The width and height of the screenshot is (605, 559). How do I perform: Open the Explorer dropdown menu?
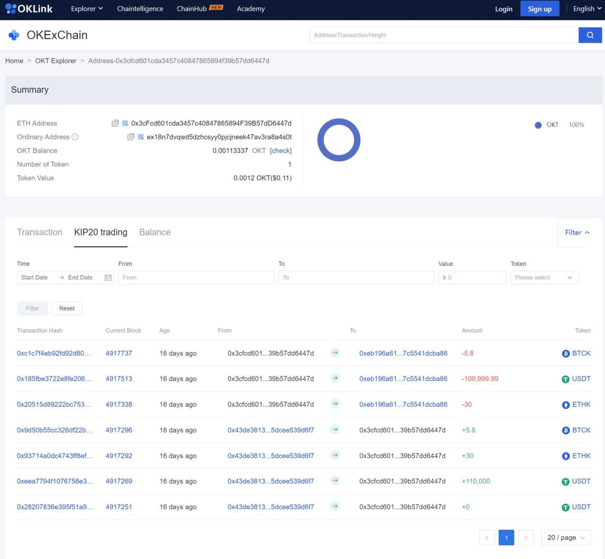87,9
